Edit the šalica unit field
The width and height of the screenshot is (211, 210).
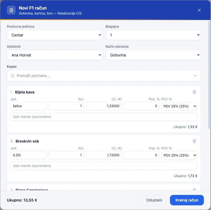point(28,106)
